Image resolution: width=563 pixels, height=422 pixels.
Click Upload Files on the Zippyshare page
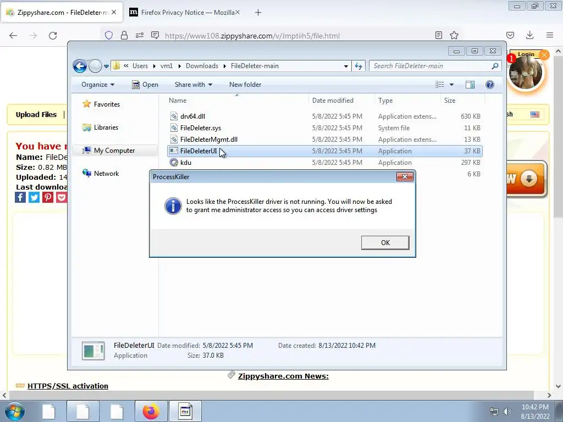(36, 114)
